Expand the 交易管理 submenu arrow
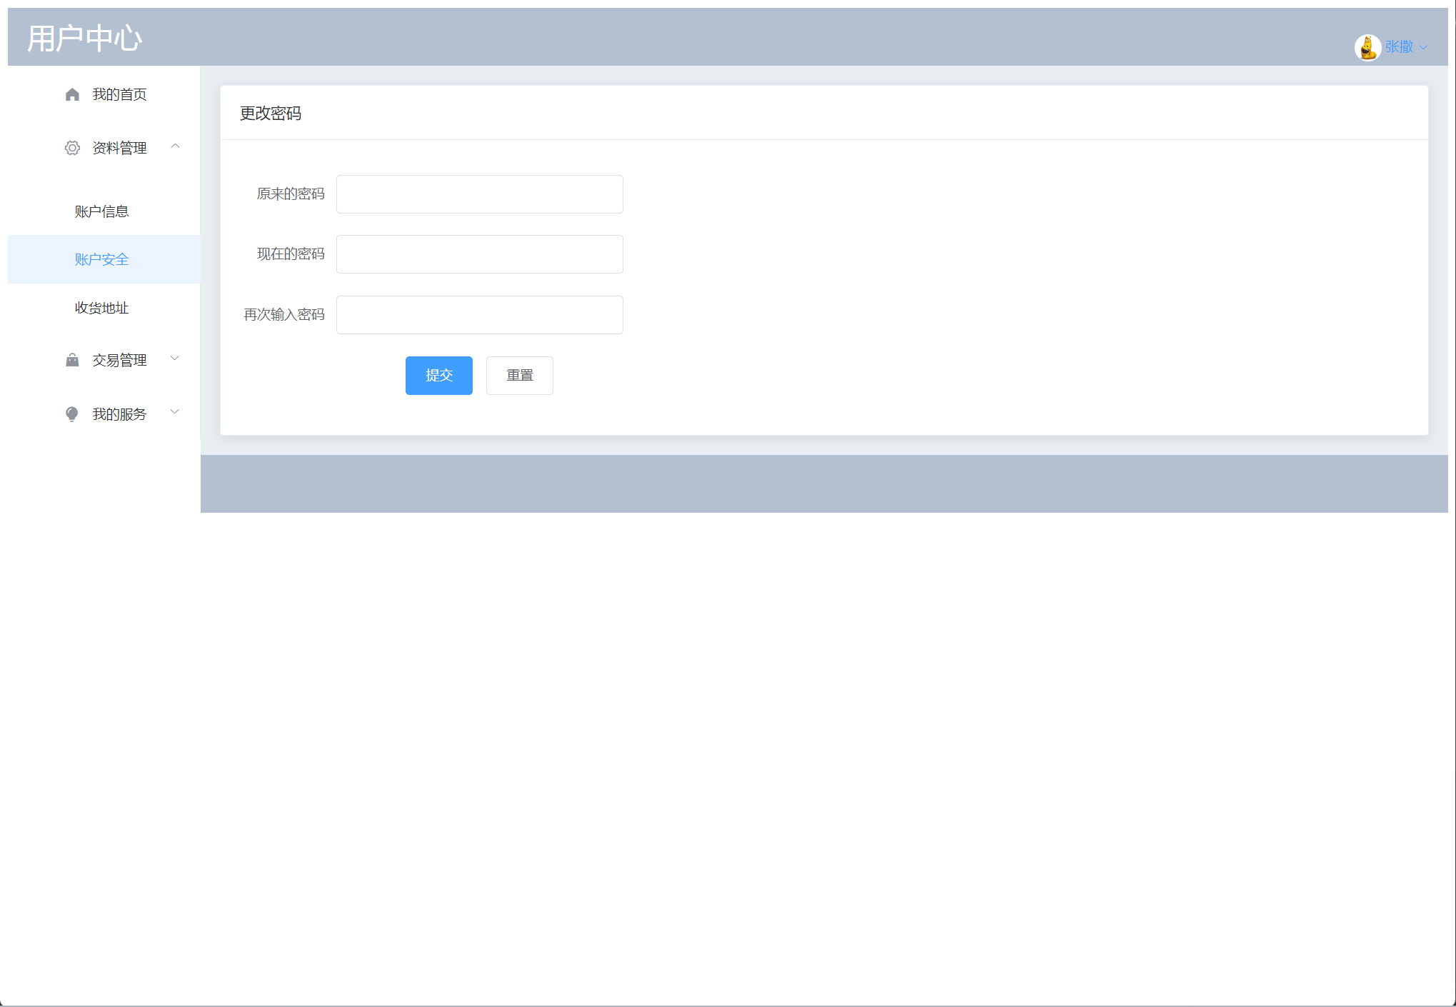Screen dimensions: 1456x1007 [175, 359]
